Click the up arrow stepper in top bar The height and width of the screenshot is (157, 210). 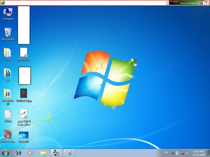point(167,1)
